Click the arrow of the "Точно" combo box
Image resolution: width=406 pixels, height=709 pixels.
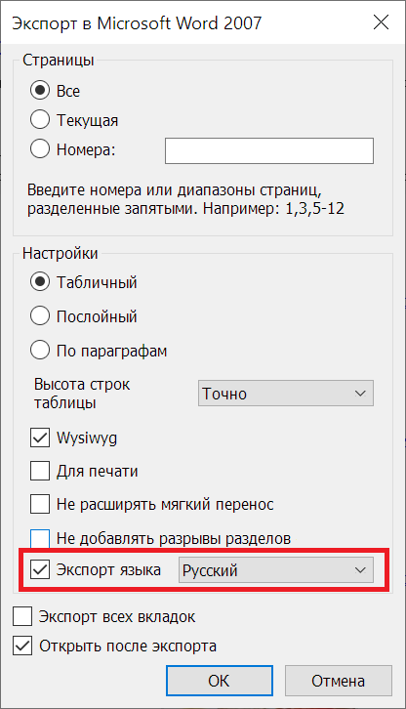pos(360,394)
